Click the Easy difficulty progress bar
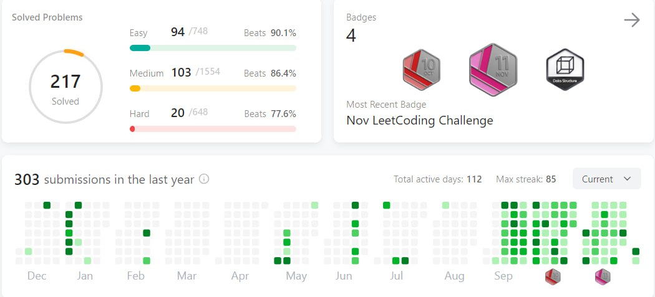 [213, 48]
